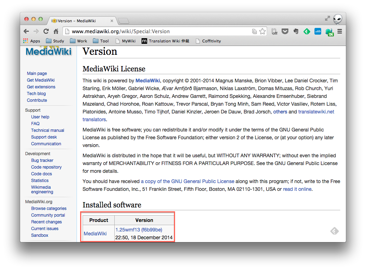Image resolution: width=366 pixels, height=270 pixels.
Task: Open the Coffitivity bookmark
Action: point(208,41)
